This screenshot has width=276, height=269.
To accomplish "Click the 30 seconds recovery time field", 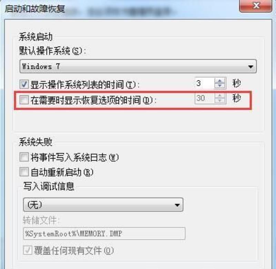I will 205,98.
